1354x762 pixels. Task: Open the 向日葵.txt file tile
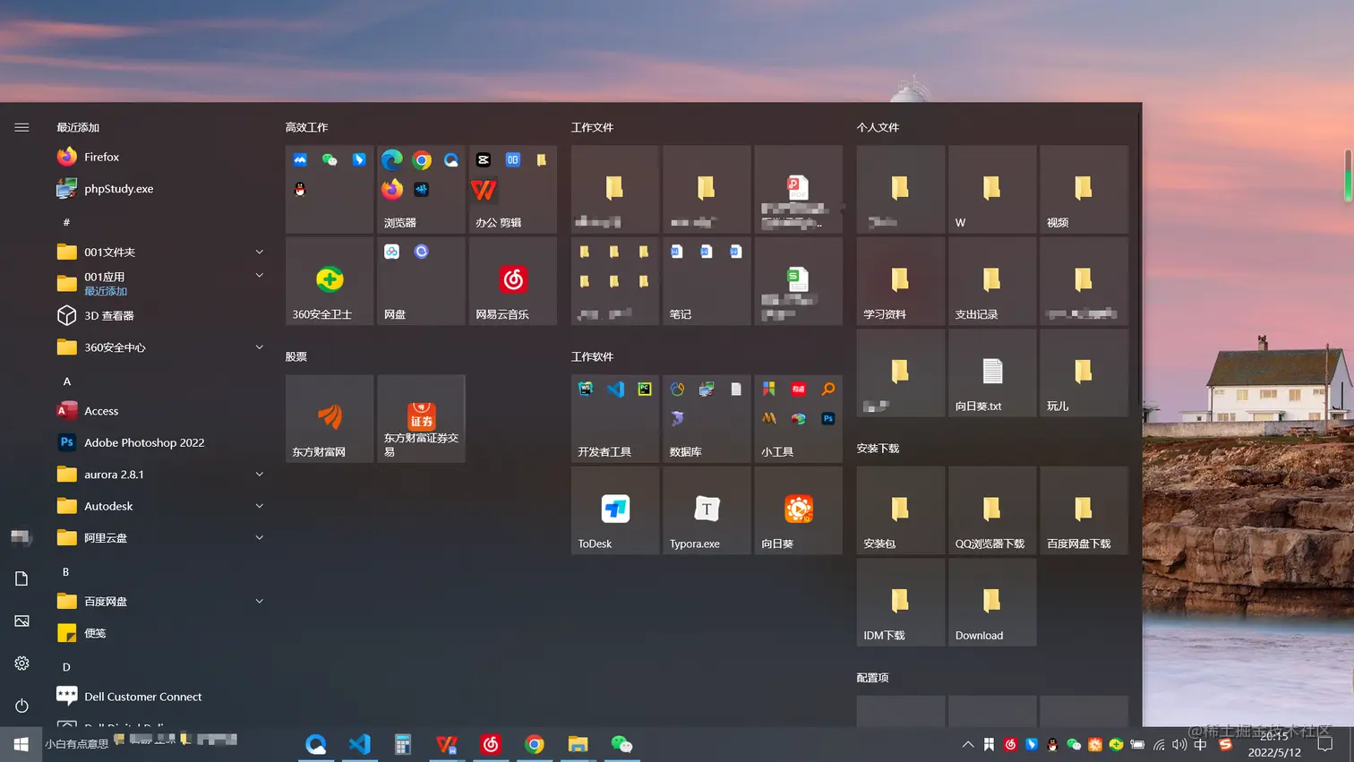(992, 372)
